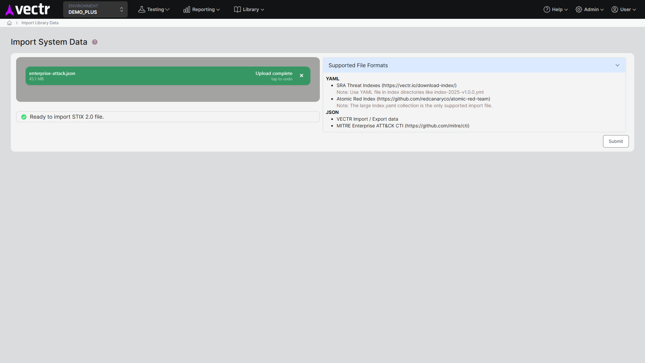
Task: Click tap to undo on upload
Action: pyautogui.click(x=282, y=79)
